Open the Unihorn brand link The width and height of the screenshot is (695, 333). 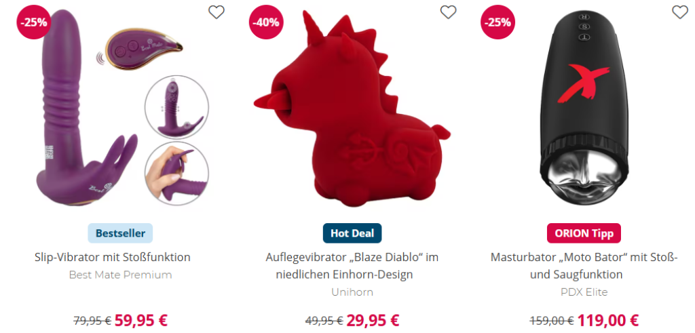pos(352,292)
